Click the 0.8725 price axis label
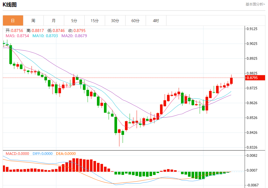Screen dimensions: 268x188 [252, 88]
